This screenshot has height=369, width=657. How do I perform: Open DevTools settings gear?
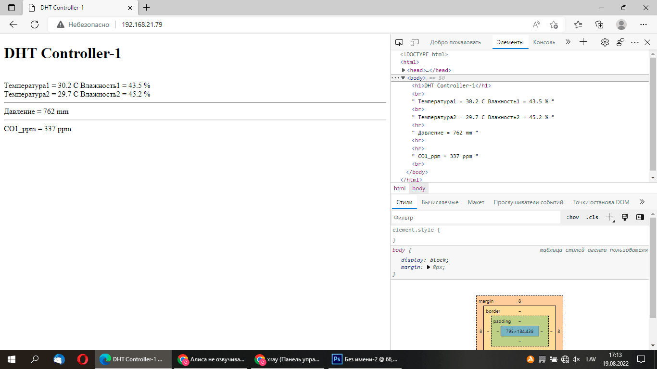pos(605,42)
